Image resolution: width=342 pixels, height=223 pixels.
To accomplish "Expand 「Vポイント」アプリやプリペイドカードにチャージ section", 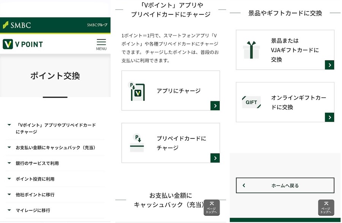I will click(x=55, y=128).
